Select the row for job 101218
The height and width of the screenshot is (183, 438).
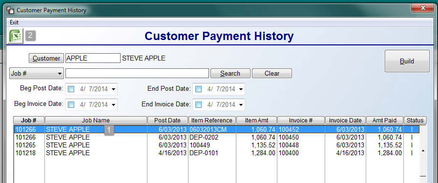216,153
